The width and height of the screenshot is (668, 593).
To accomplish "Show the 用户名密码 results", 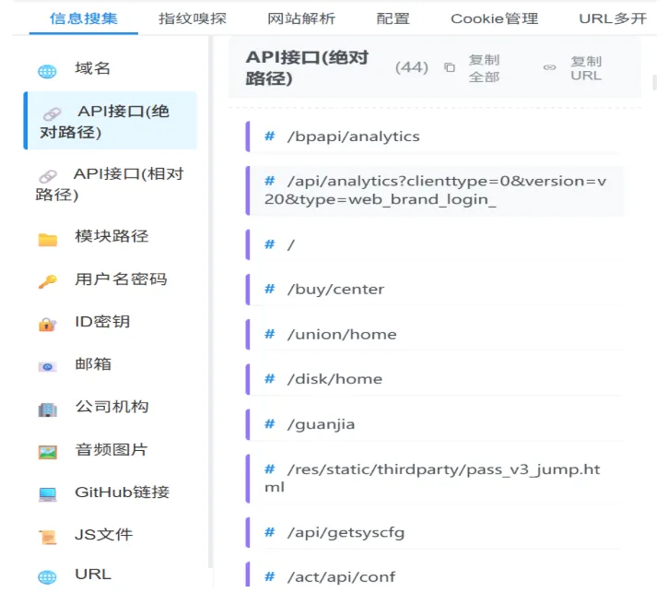I will 121,279.
